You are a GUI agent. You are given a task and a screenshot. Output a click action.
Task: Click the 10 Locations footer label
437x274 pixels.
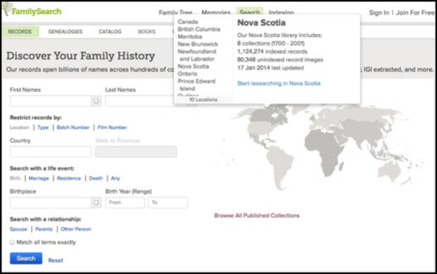coord(203,99)
